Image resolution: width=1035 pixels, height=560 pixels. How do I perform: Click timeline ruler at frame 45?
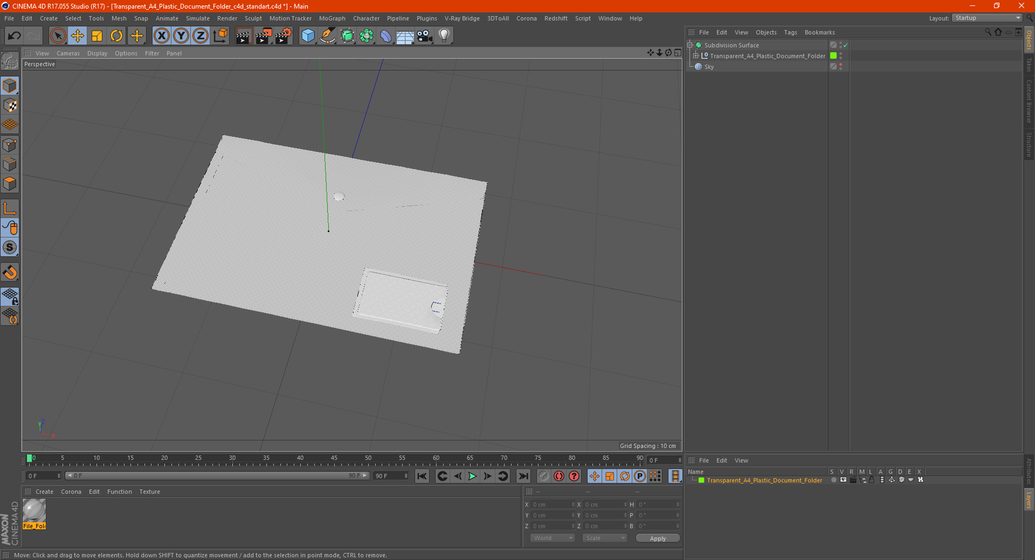click(334, 458)
